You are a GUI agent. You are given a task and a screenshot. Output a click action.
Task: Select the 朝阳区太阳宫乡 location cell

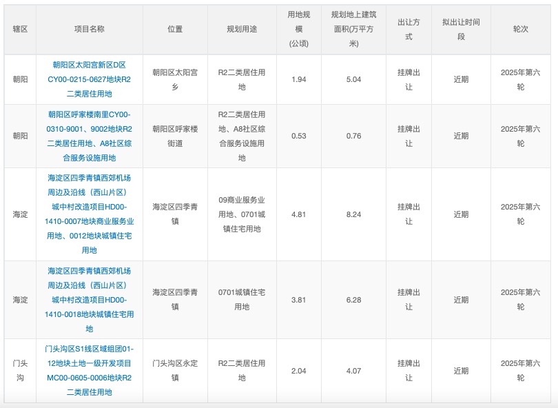(x=175, y=79)
